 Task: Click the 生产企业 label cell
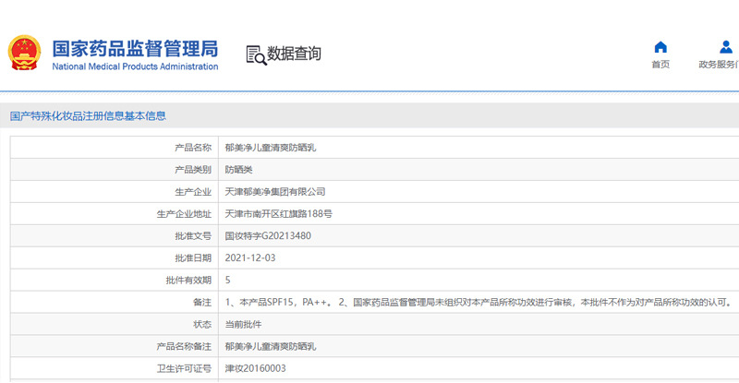coord(115,192)
